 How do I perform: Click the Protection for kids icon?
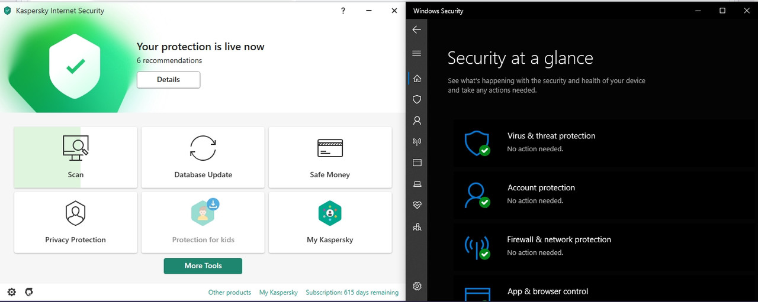[205, 212]
